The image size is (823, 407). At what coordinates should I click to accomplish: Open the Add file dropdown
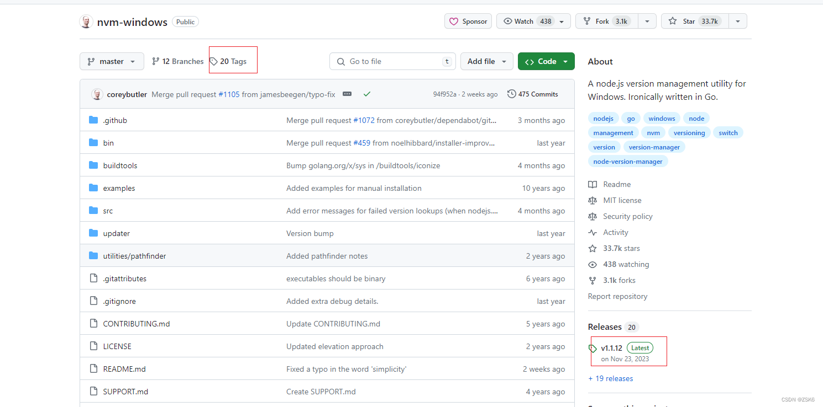pyautogui.click(x=487, y=61)
